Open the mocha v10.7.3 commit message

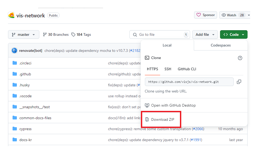(86, 51)
